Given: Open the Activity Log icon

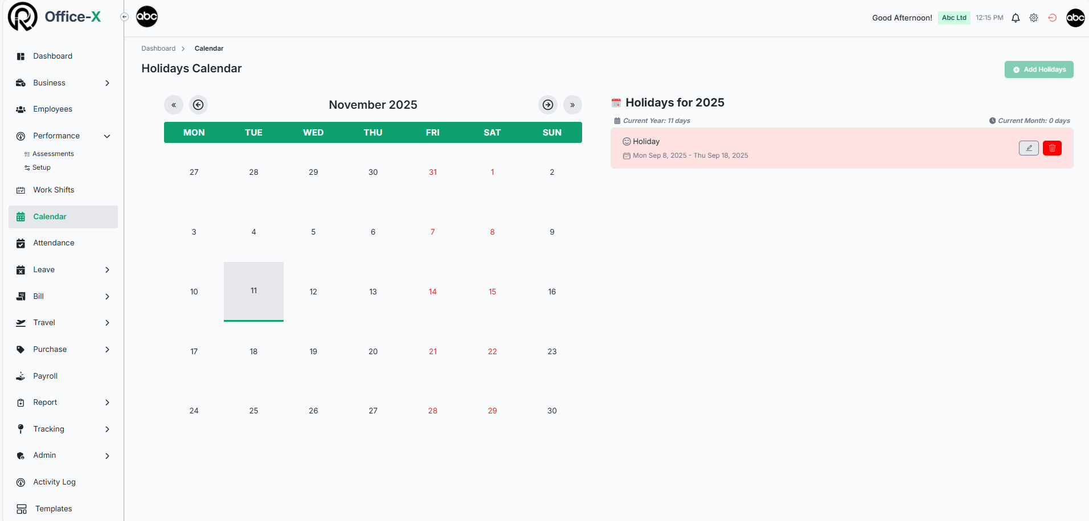Looking at the screenshot, I should pos(21,482).
